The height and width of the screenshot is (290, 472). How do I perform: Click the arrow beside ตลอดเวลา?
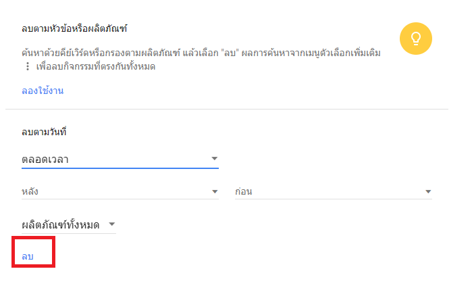click(214, 159)
